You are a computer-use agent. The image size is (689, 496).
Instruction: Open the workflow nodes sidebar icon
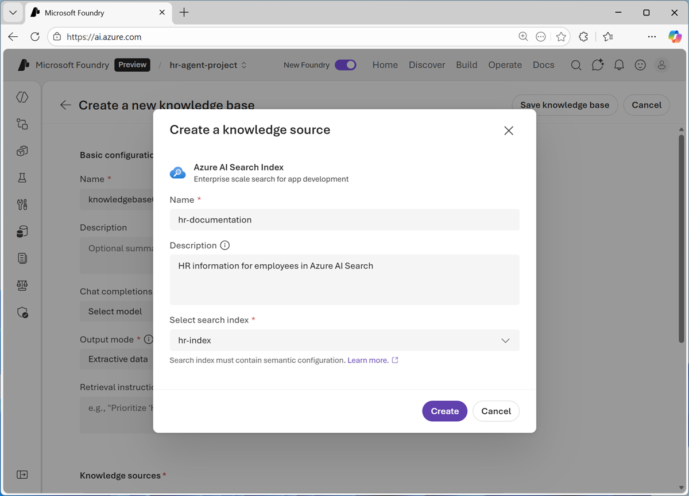(22, 124)
